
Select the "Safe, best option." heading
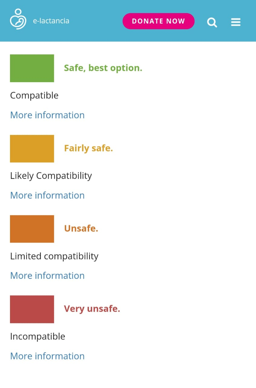coord(103,68)
